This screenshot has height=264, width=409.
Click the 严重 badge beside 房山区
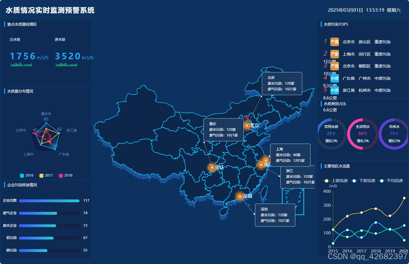334,42
